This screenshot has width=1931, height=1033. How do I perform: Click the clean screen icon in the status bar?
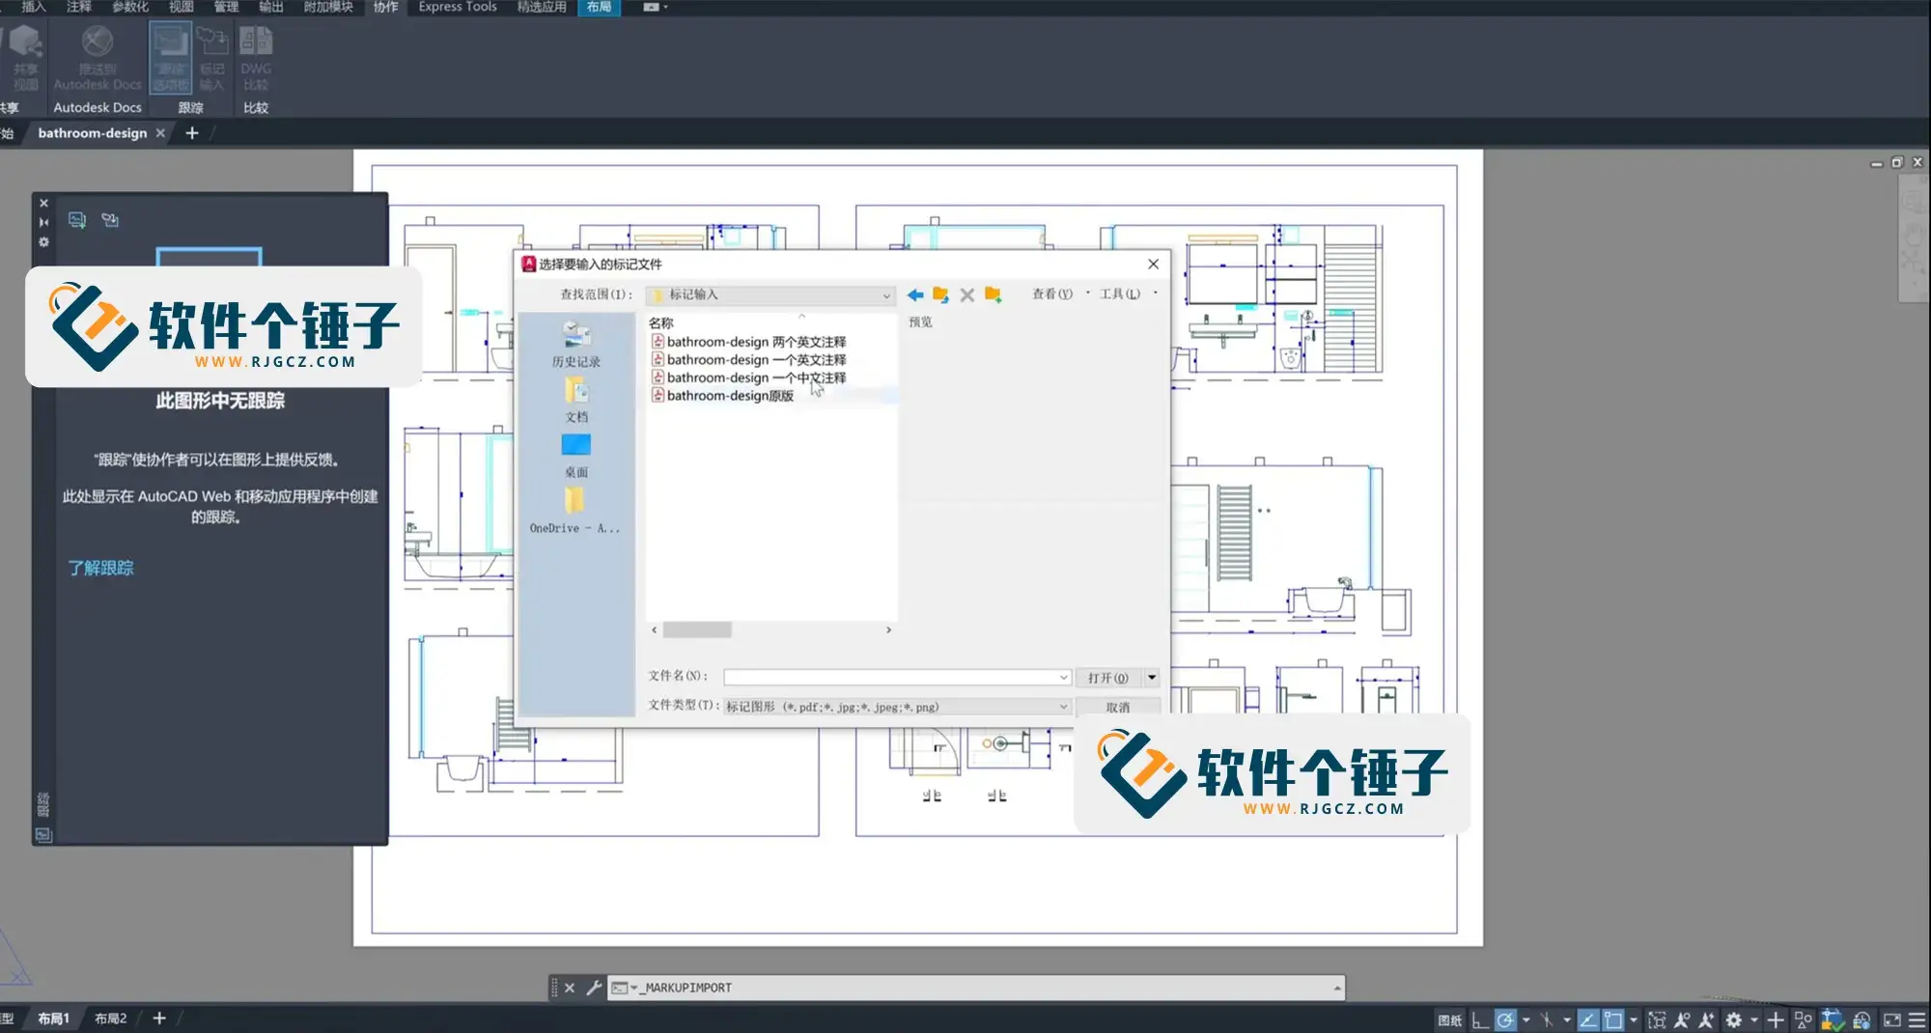tap(1892, 1019)
